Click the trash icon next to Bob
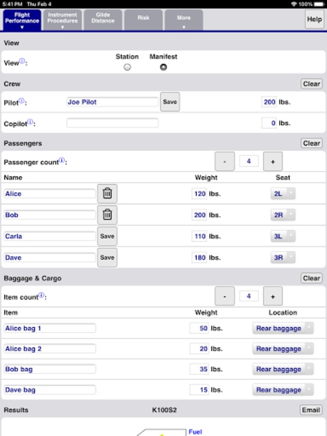 coord(107,215)
